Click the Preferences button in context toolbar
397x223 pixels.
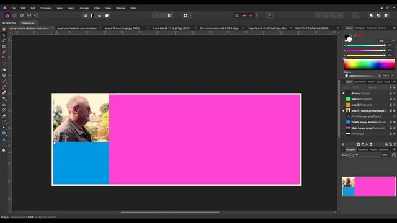[29, 23]
